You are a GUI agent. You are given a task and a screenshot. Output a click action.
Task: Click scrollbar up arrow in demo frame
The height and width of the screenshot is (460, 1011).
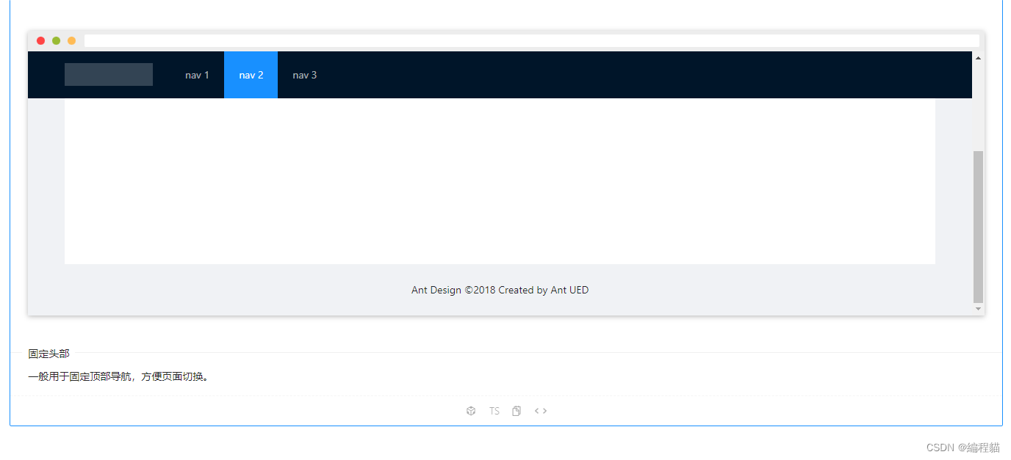[x=978, y=57]
